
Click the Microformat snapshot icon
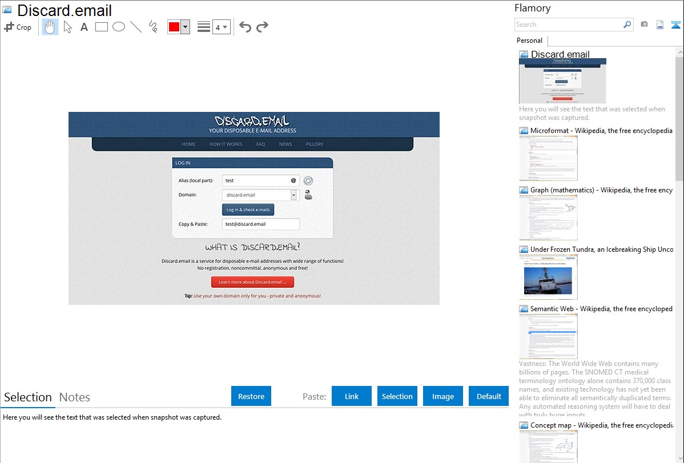pos(524,131)
